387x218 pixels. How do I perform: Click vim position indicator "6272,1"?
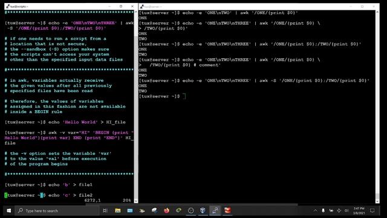click(x=93, y=200)
